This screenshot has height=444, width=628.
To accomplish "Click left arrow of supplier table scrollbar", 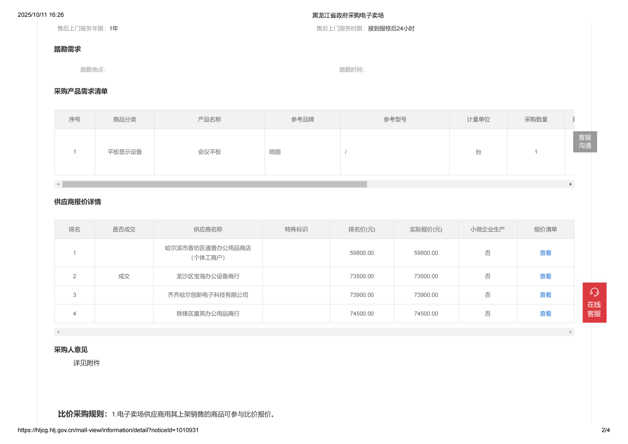I will 58,332.
